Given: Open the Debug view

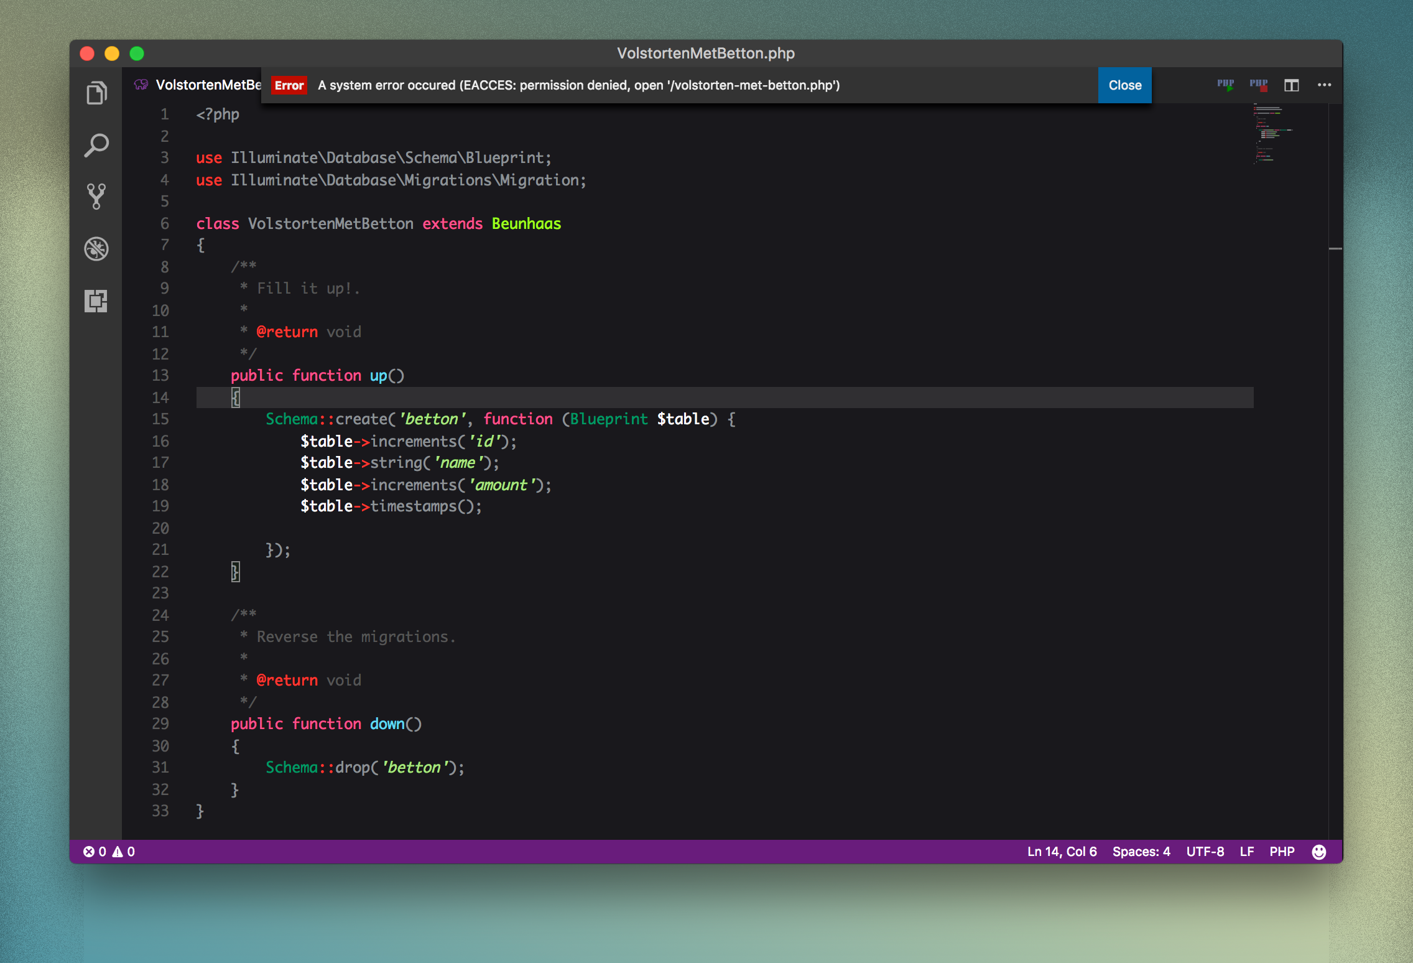Looking at the screenshot, I should [96, 249].
